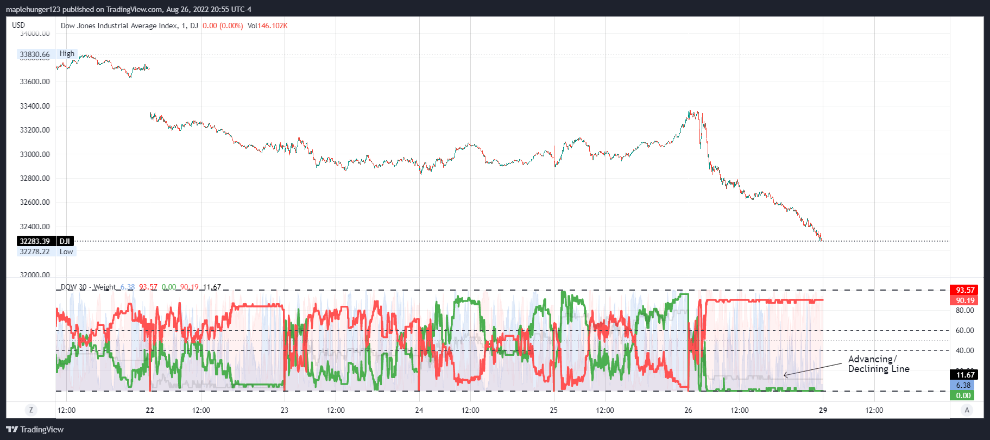
Task: Click date 24 on the time axis
Action: [x=419, y=410]
